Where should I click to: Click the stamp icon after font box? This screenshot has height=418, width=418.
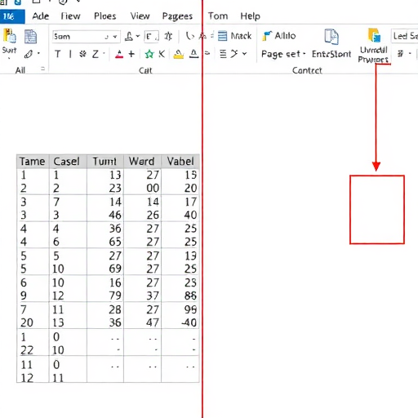click(x=129, y=36)
